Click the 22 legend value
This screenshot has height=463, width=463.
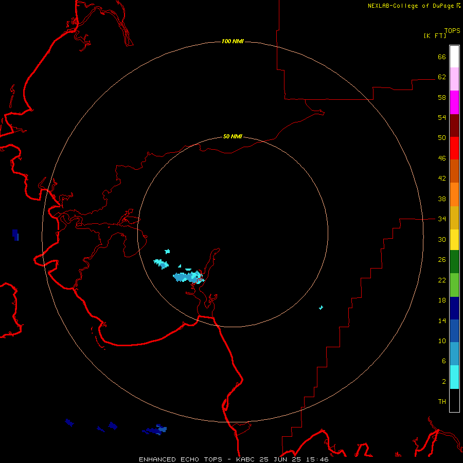[x=442, y=280]
